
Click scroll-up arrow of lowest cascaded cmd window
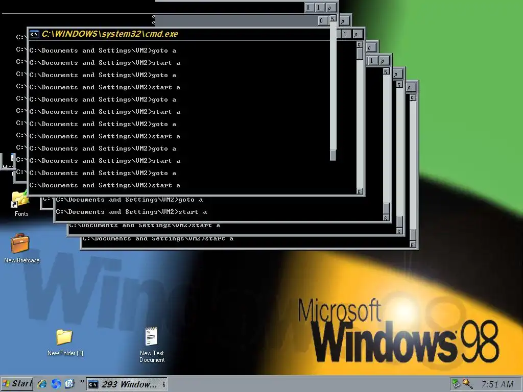coord(413,98)
